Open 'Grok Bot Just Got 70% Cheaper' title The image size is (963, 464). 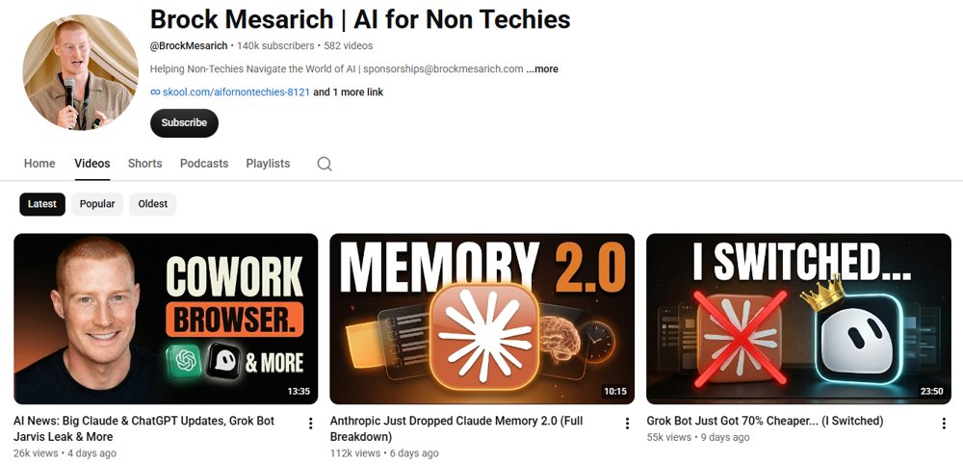coord(765,421)
